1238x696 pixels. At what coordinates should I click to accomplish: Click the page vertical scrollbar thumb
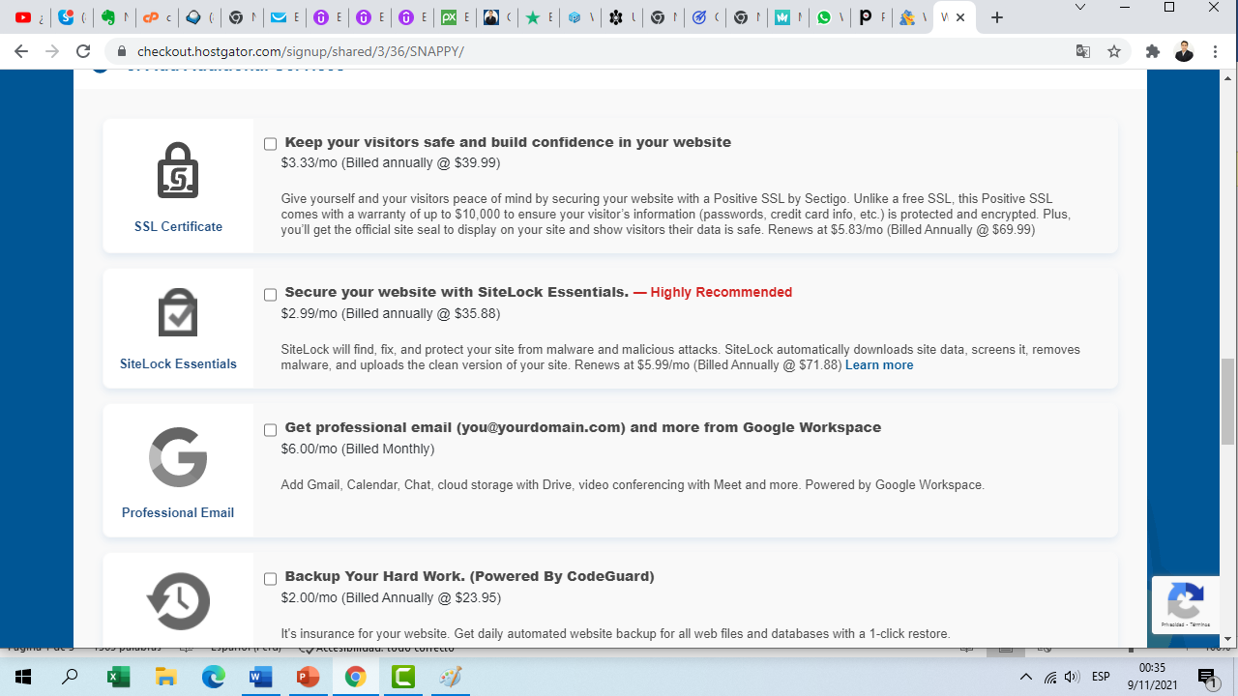pyautogui.click(x=1228, y=401)
